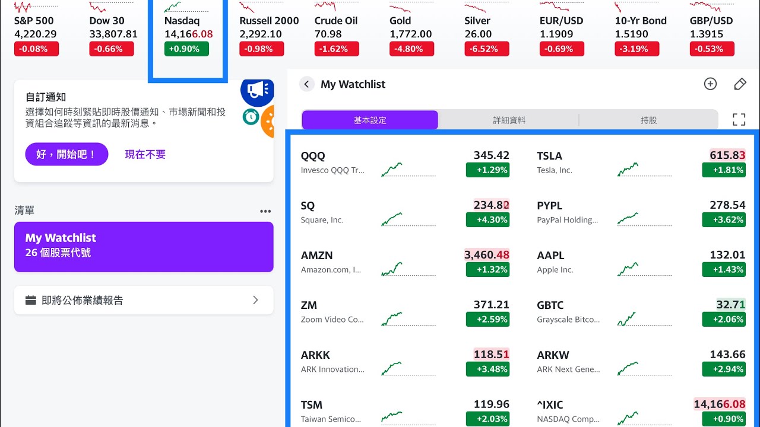Open the 即將公佈業績報告 chevron arrow
The height and width of the screenshot is (427, 760).
point(255,300)
